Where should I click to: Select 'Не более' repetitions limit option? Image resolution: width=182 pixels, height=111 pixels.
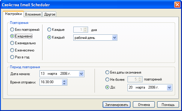(107, 79)
